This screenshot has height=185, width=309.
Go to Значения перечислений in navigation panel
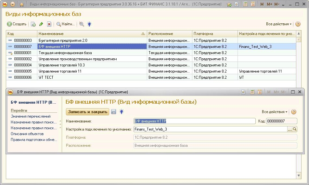coord(31,116)
